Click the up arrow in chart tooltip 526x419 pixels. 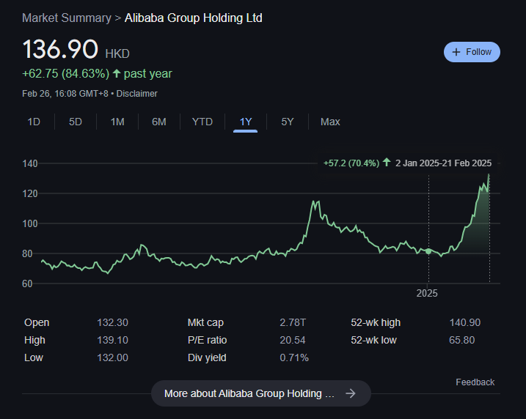387,163
